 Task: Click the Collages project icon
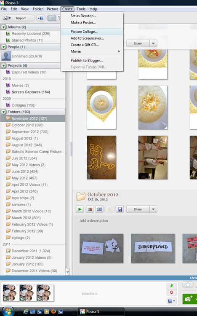(x=8, y=105)
